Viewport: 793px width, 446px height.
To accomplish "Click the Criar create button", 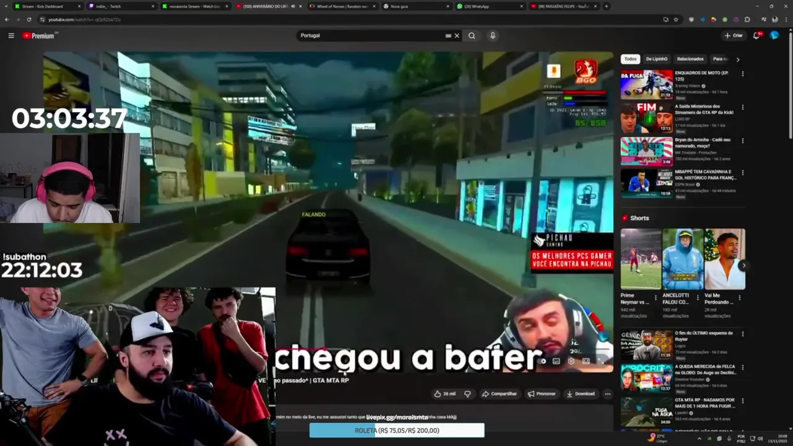I will click(734, 35).
